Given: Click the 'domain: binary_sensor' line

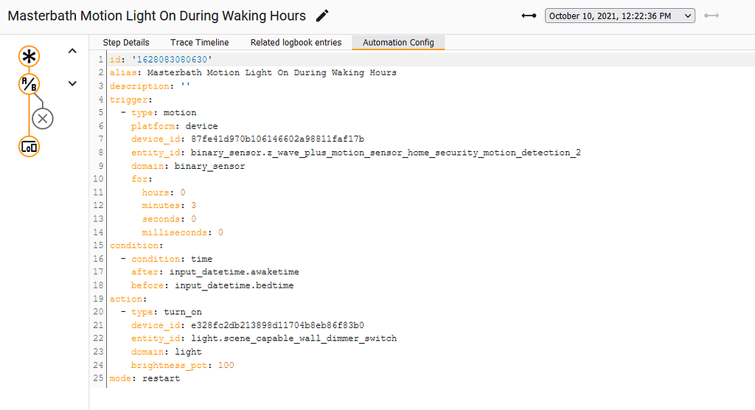Looking at the screenshot, I should 188,166.
